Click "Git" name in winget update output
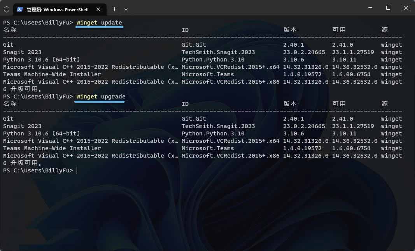 pos(8,45)
